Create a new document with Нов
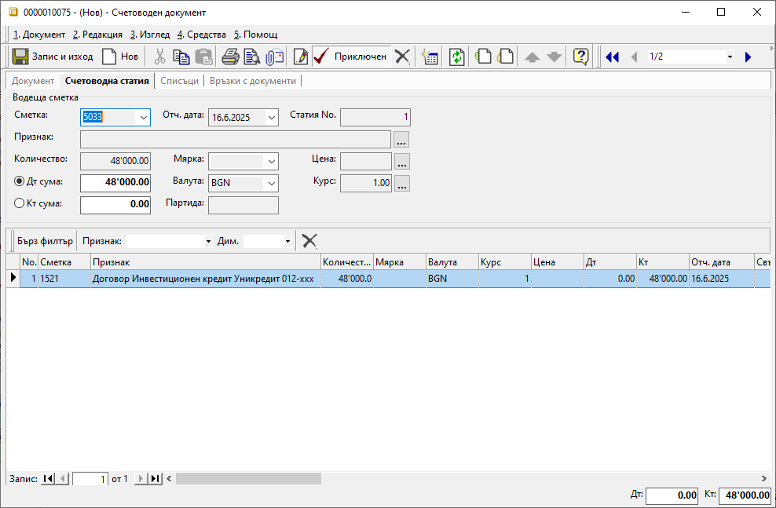 point(119,57)
